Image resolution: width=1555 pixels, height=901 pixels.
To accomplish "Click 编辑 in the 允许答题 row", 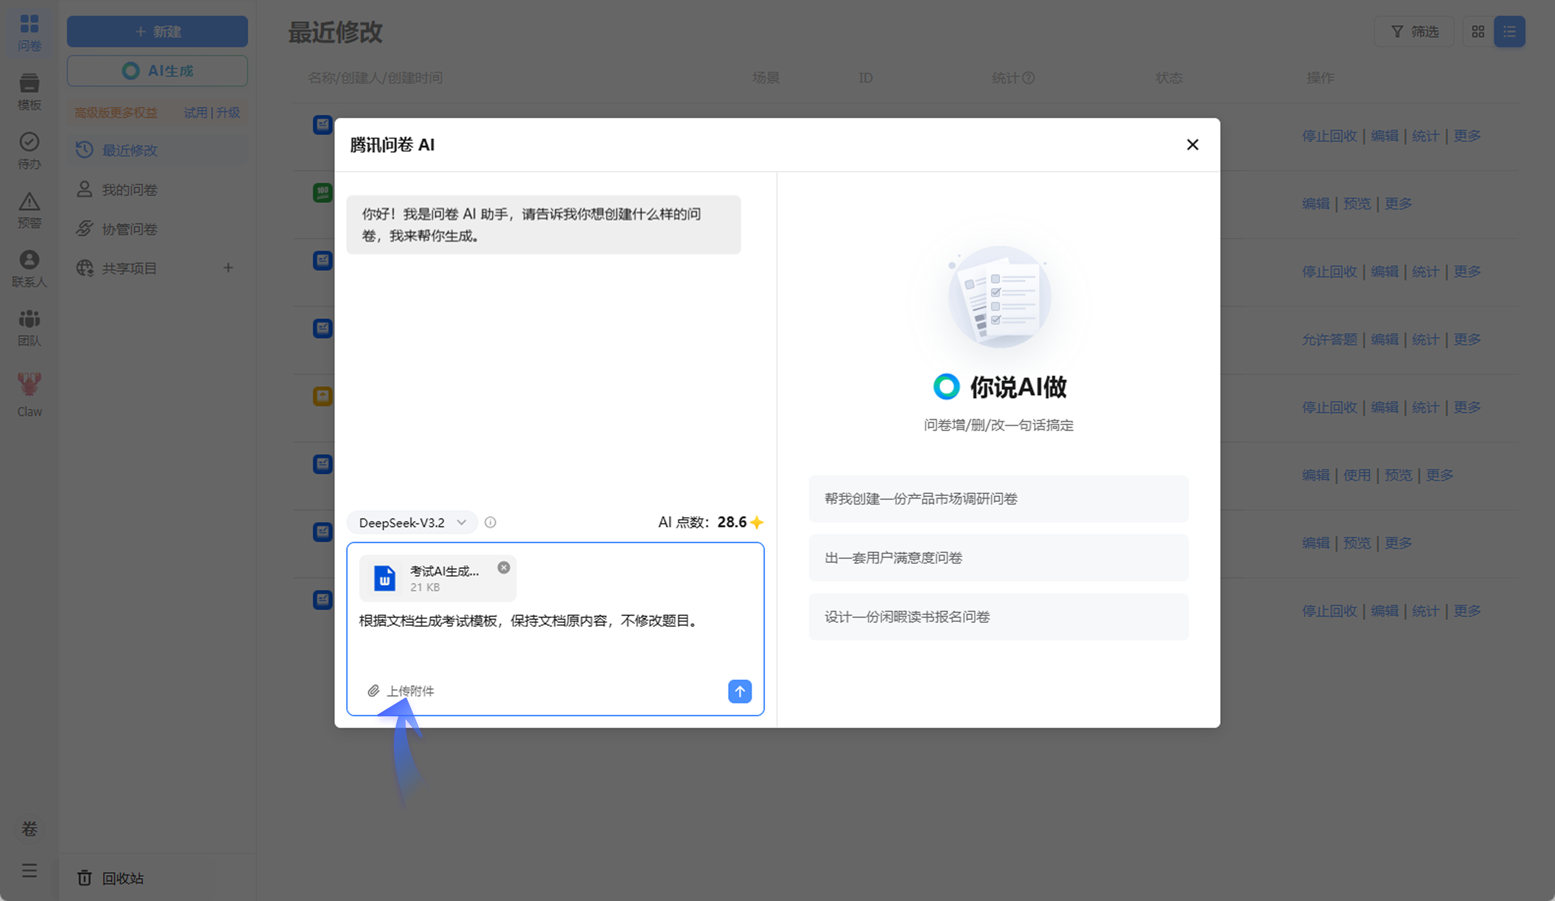I will pyautogui.click(x=1385, y=339).
